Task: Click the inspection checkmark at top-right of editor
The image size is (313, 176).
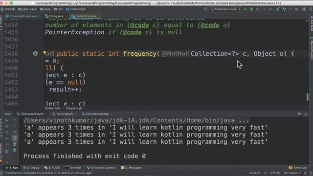Action: 307,21
